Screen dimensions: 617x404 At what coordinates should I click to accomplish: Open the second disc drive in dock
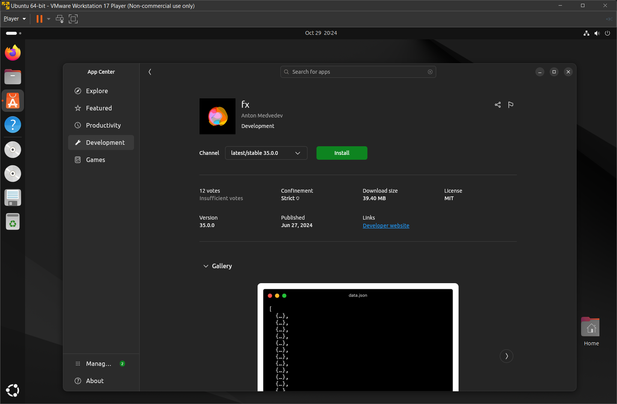[x=13, y=174]
